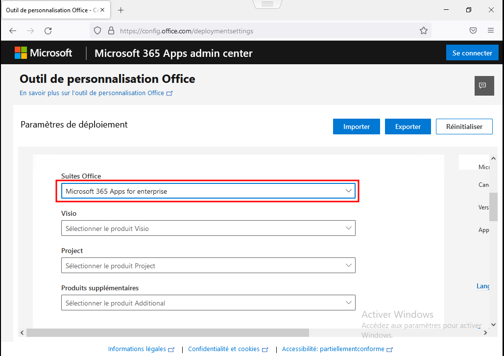Click the Microsoft logo
Viewport: 504px width, 356px height.
[x=43, y=53]
